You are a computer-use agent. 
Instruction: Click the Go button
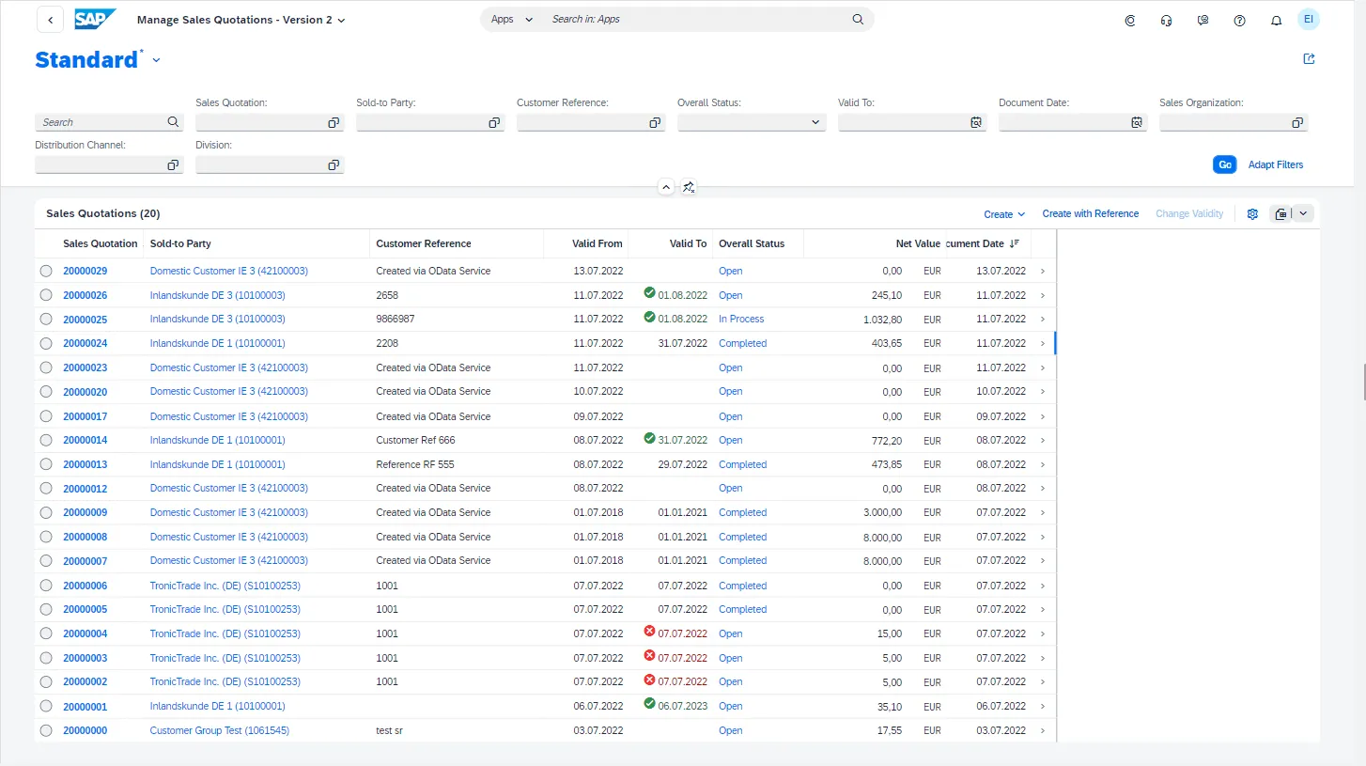click(x=1224, y=164)
